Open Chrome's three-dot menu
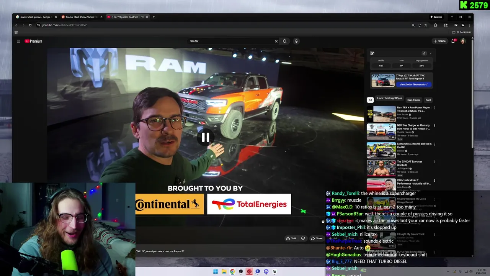Screen dimensions: 490x276 (x=470, y=25)
